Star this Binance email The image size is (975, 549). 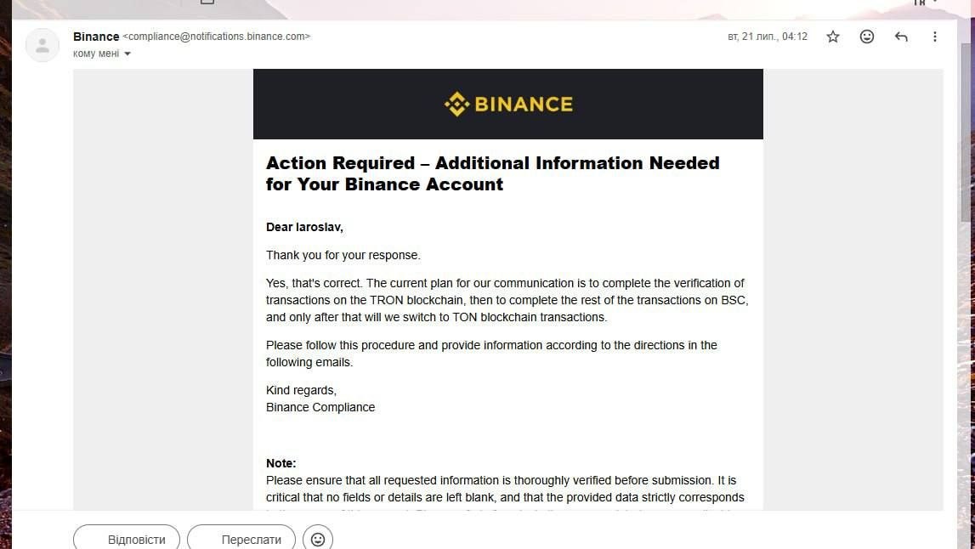click(x=832, y=37)
